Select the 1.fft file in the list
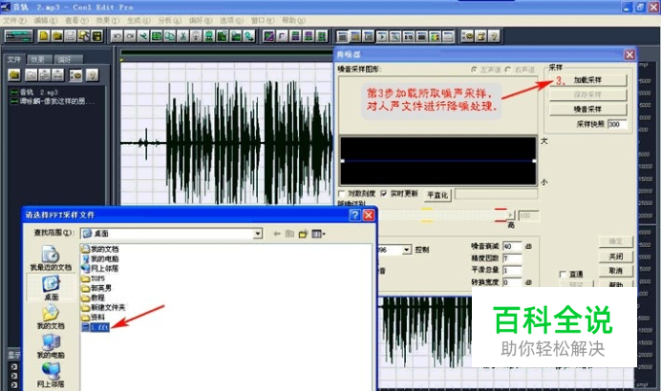The height and width of the screenshot is (391, 661). (x=96, y=327)
